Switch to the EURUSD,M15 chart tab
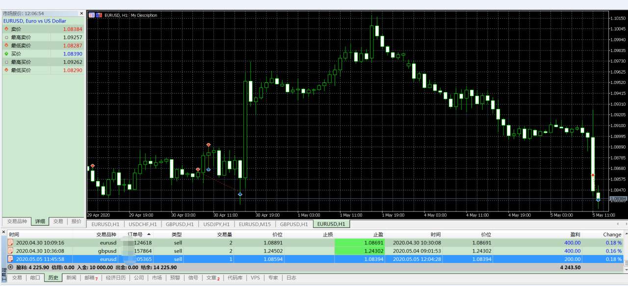628x286 pixels. 255,224
